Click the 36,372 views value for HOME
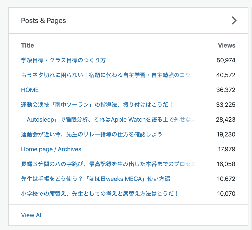The image size is (252, 230). [226, 90]
